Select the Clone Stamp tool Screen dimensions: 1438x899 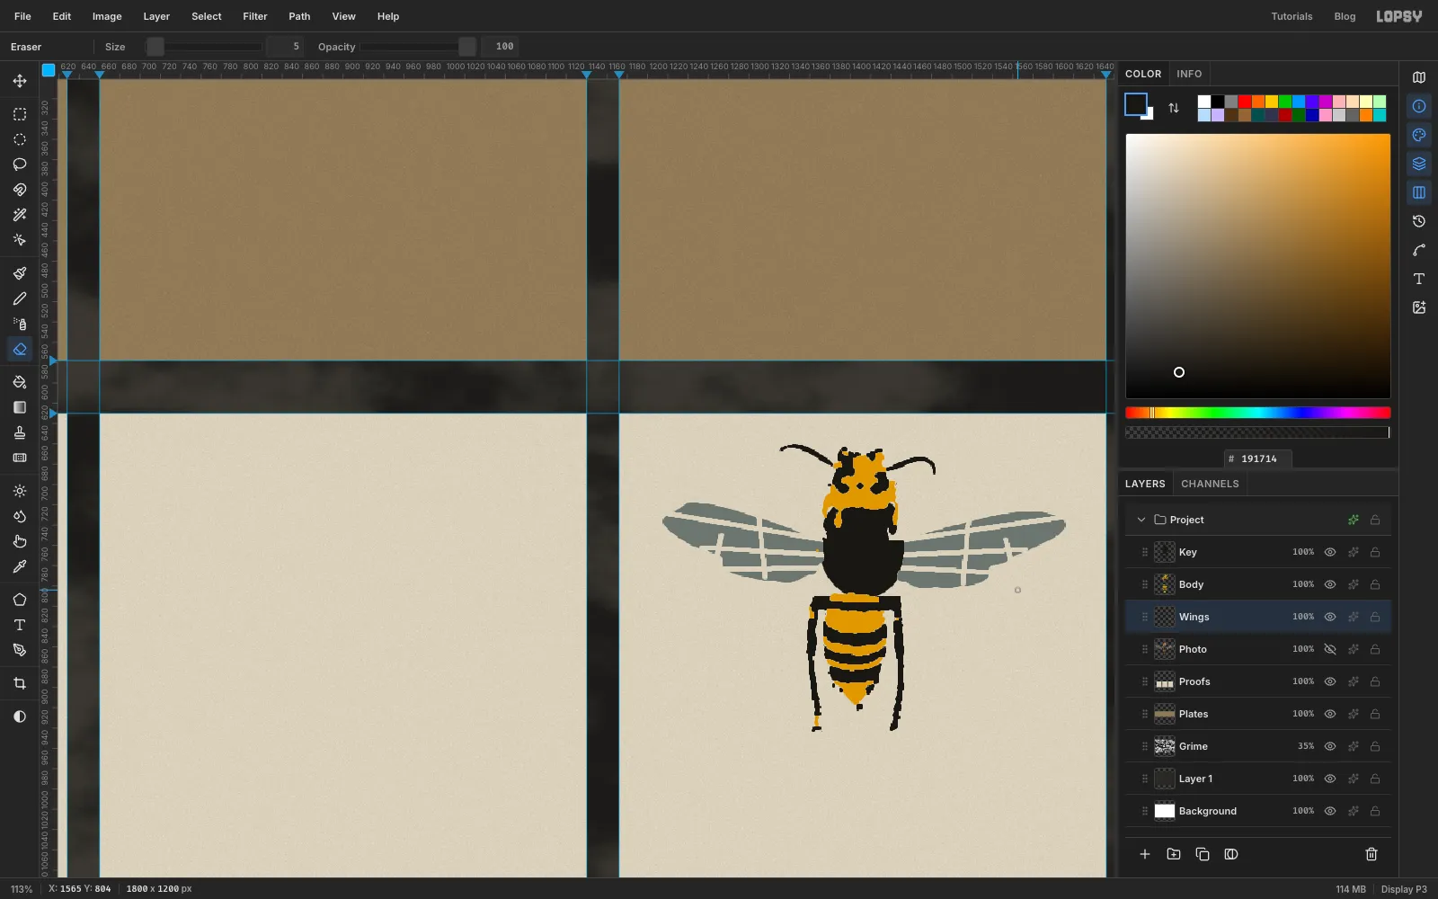point(20,432)
